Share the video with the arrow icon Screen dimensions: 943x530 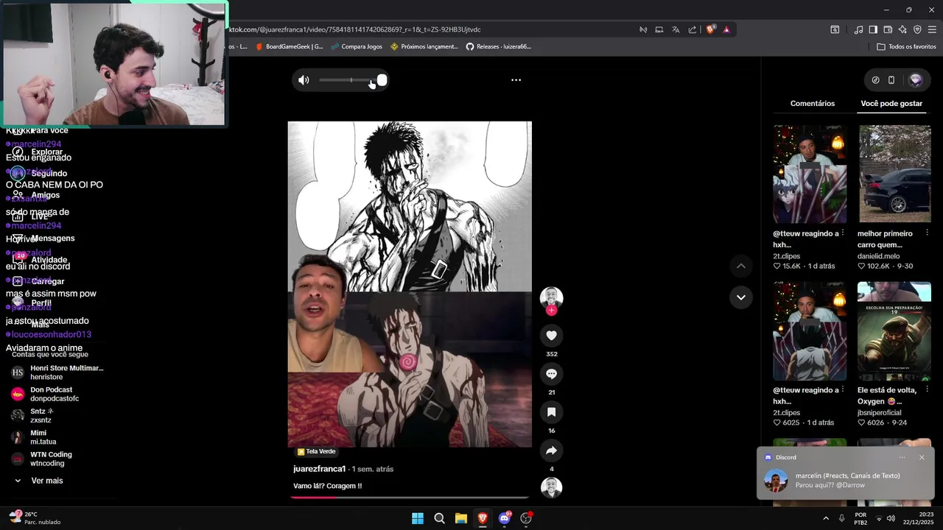coord(551,451)
